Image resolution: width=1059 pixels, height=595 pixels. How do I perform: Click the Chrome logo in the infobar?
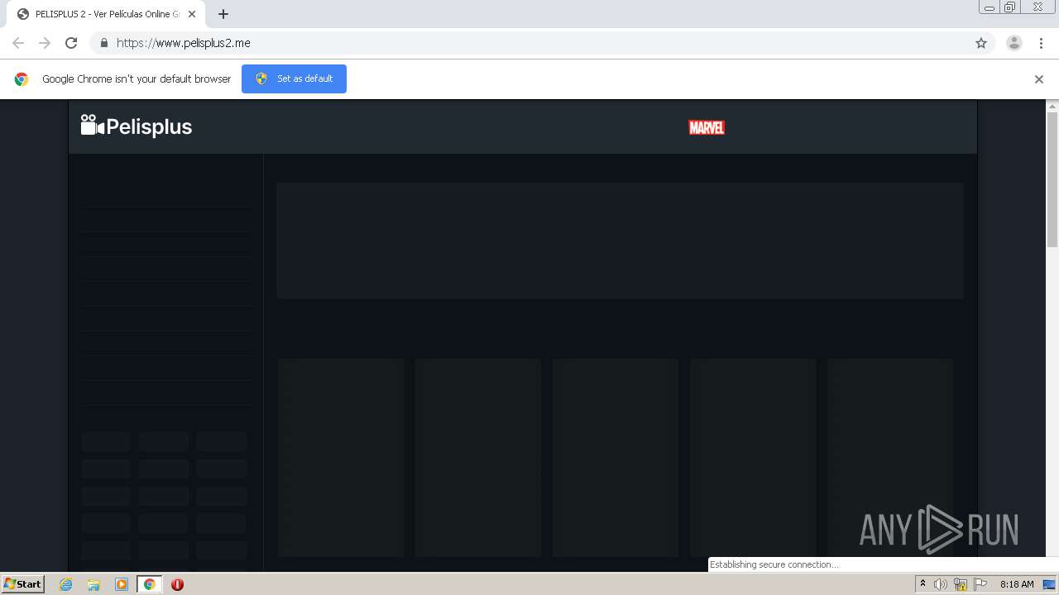(x=22, y=79)
